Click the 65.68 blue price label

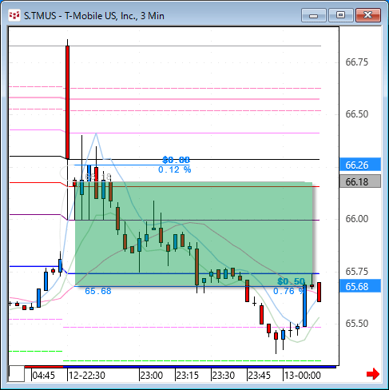point(360,286)
